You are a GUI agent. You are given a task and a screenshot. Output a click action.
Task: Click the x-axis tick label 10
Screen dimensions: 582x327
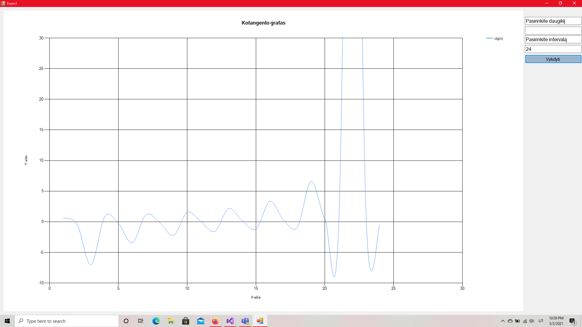pos(187,288)
